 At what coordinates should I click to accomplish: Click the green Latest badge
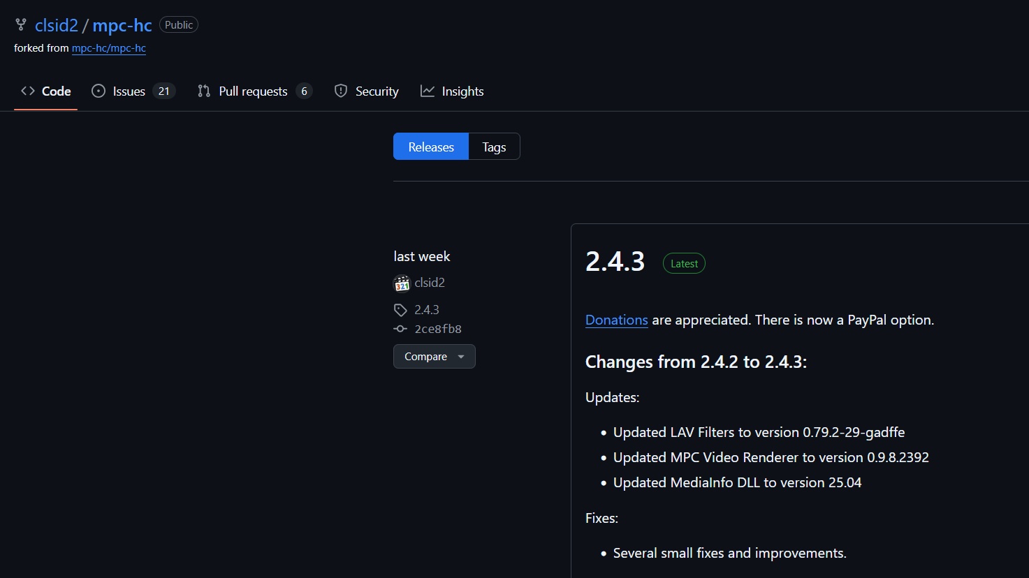pos(684,263)
